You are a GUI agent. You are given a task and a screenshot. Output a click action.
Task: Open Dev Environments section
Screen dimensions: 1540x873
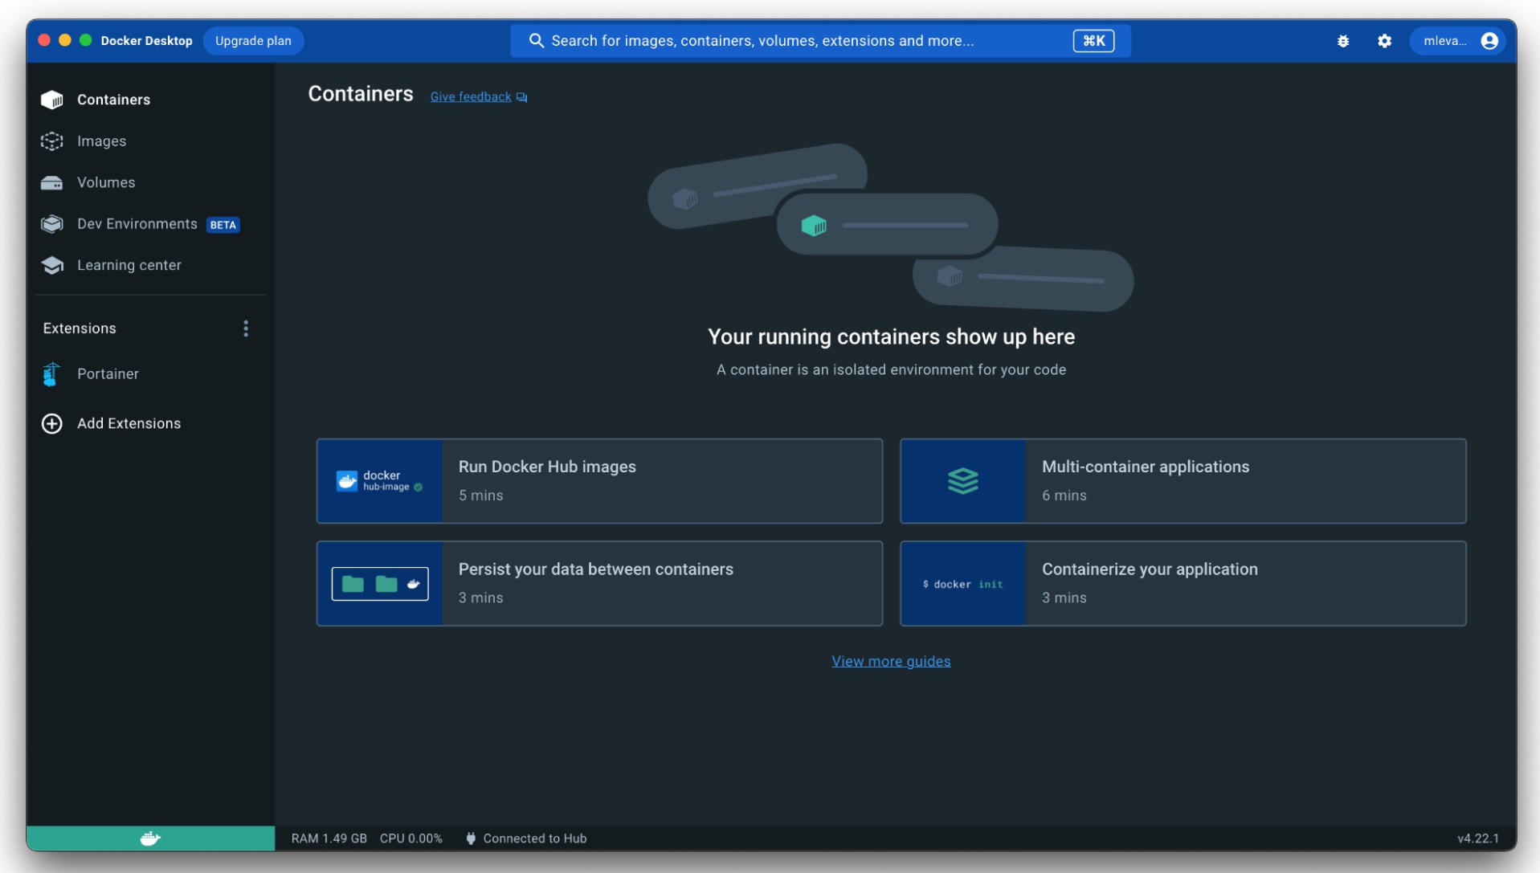[137, 224]
